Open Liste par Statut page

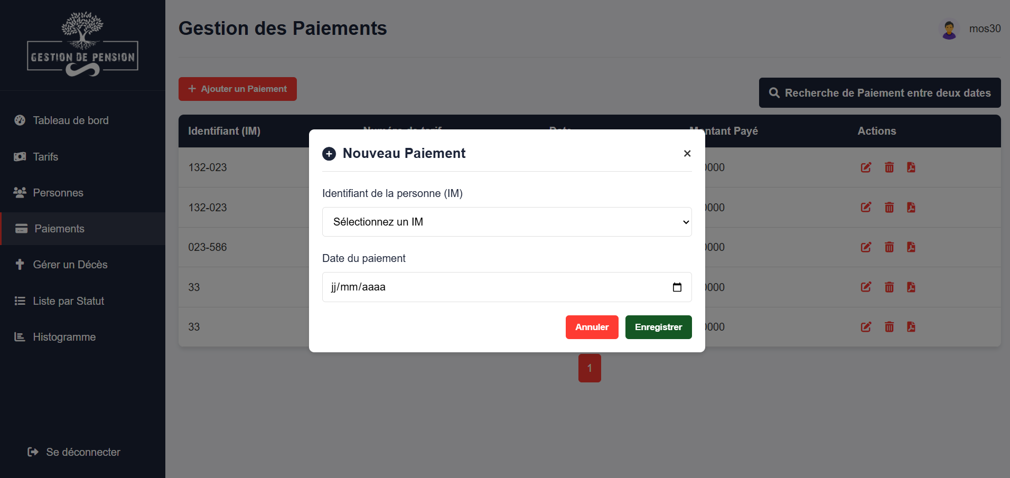coord(68,301)
